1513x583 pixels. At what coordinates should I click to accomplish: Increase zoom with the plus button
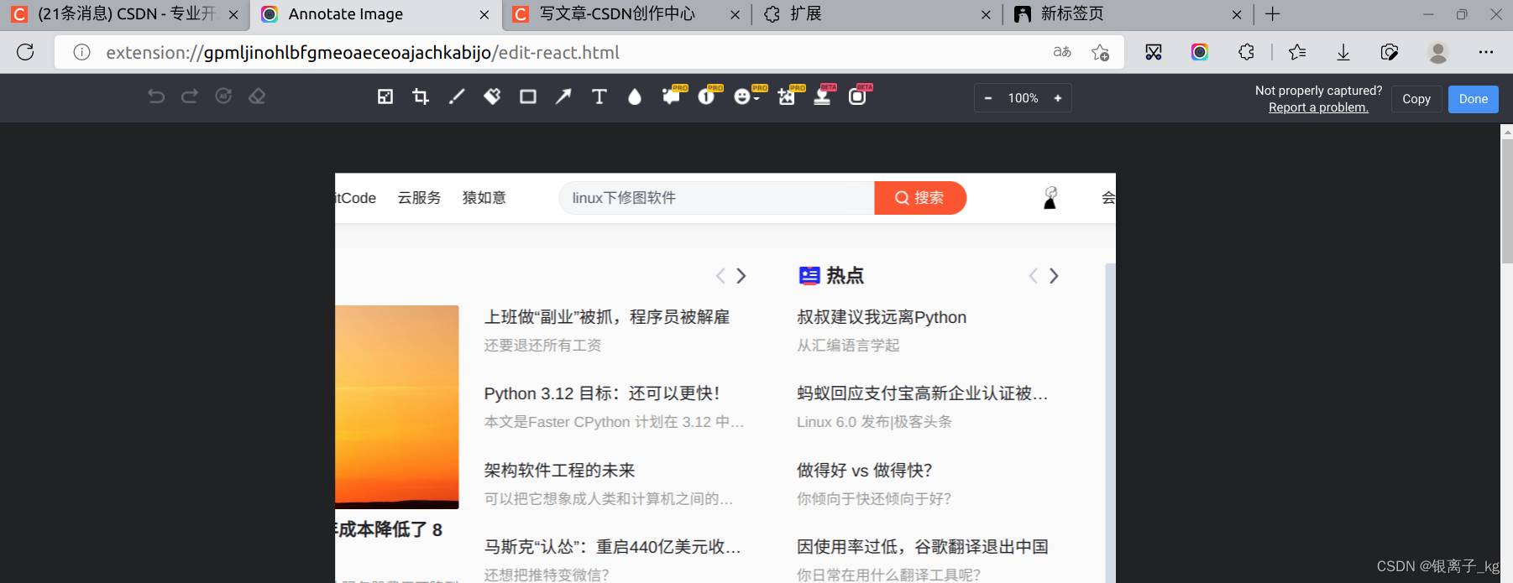[x=1058, y=98]
